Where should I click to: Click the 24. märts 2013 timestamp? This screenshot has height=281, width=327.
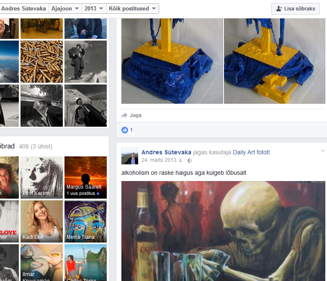click(x=162, y=160)
